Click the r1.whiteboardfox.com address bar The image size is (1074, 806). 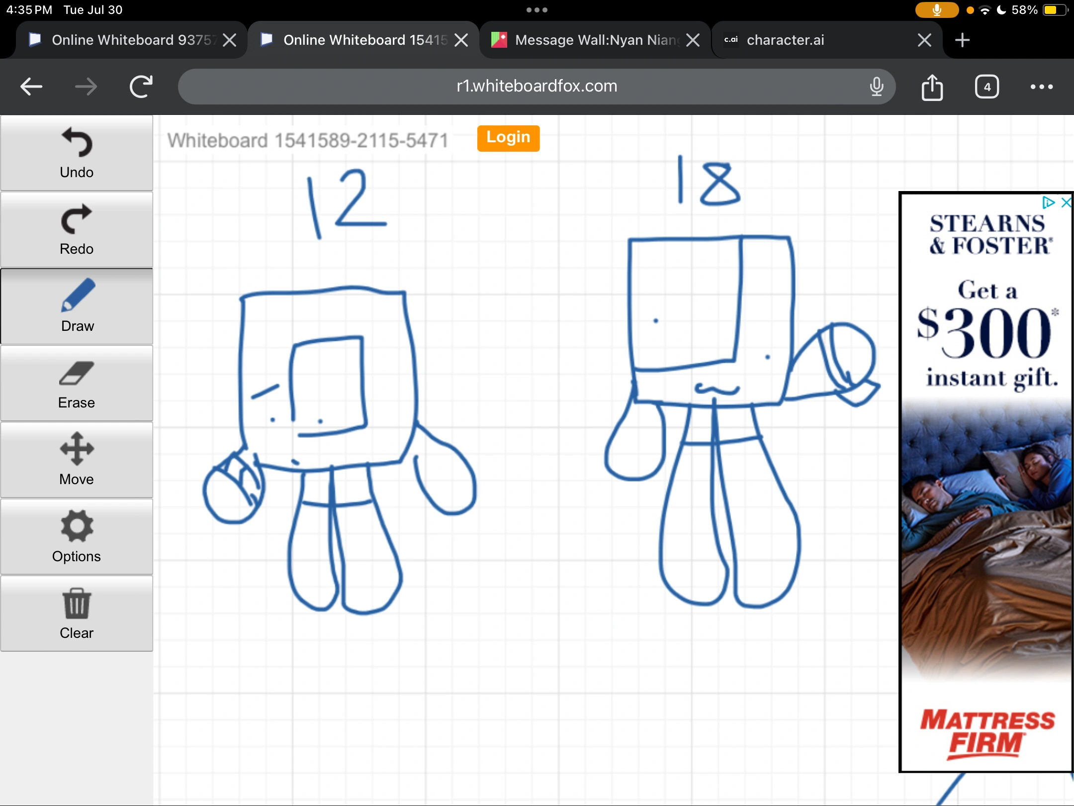click(536, 87)
